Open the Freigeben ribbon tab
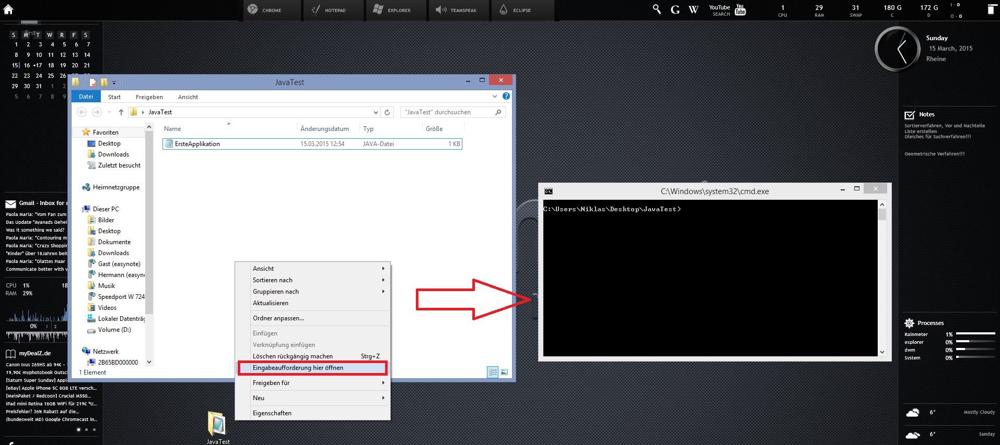This screenshot has height=445, width=1000. tap(149, 97)
